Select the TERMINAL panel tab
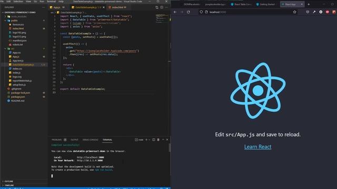The width and height of the screenshot is (337, 189). point(107,140)
